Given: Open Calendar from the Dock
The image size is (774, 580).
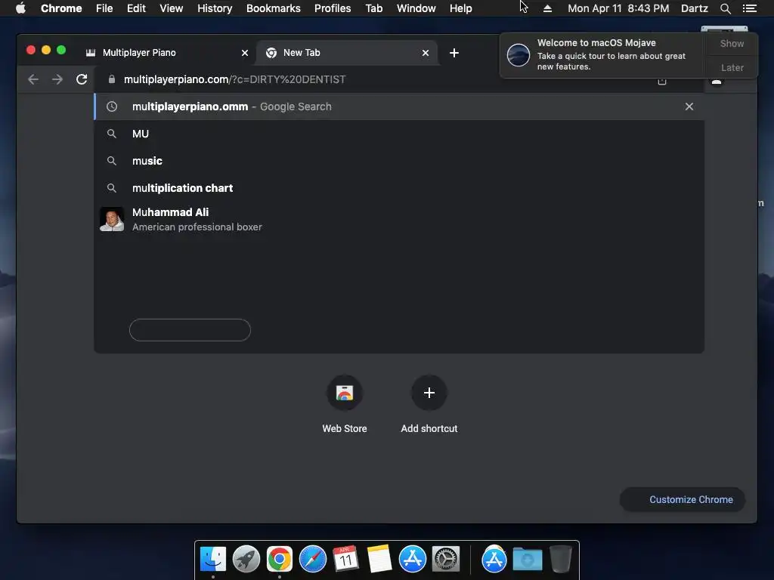Looking at the screenshot, I should tap(345, 560).
